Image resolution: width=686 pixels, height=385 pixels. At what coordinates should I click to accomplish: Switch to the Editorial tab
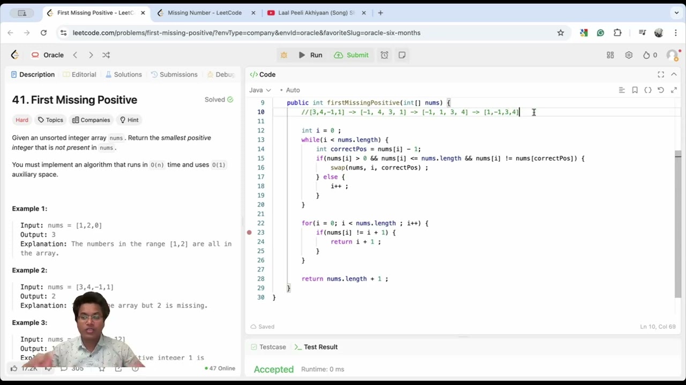point(79,74)
